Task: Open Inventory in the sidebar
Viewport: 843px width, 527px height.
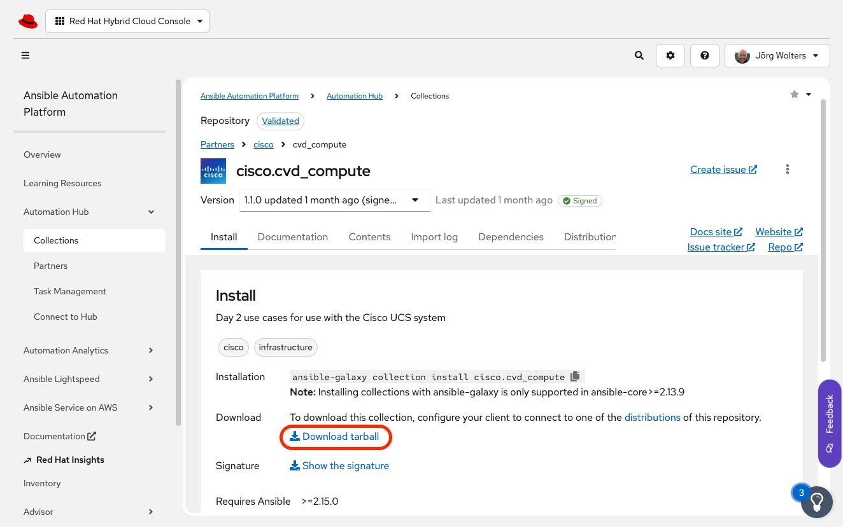Action: point(42,483)
